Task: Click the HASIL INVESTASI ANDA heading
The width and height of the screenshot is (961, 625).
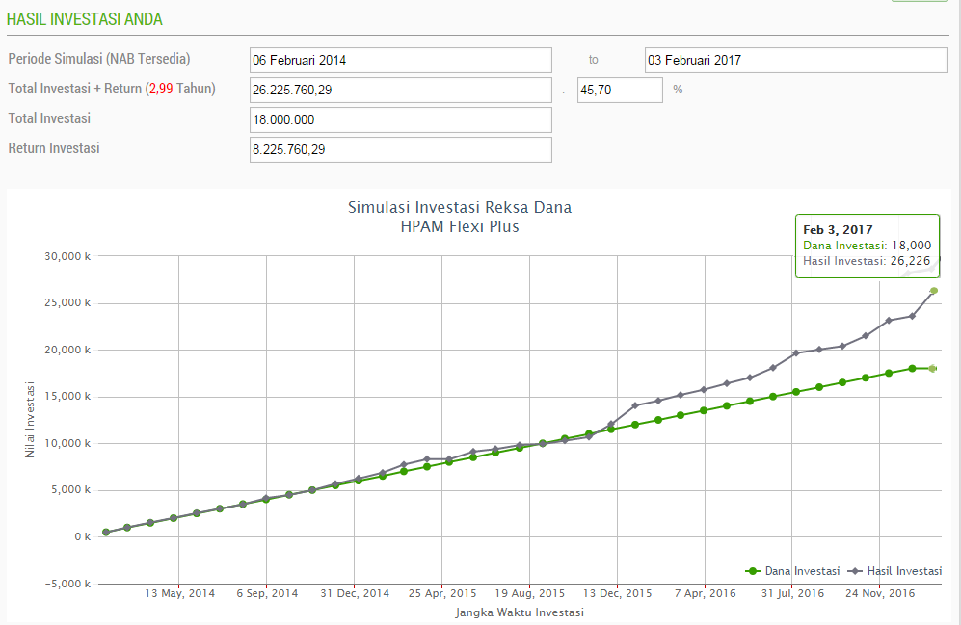Action: point(85,19)
